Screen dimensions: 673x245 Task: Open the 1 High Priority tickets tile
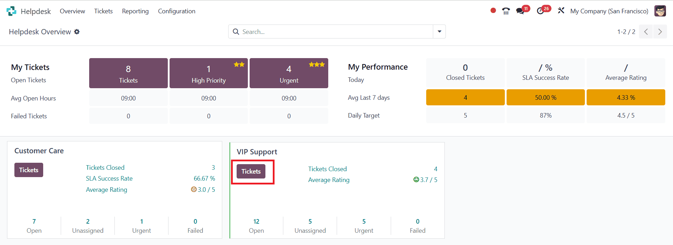pyautogui.click(x=209, y=73)
